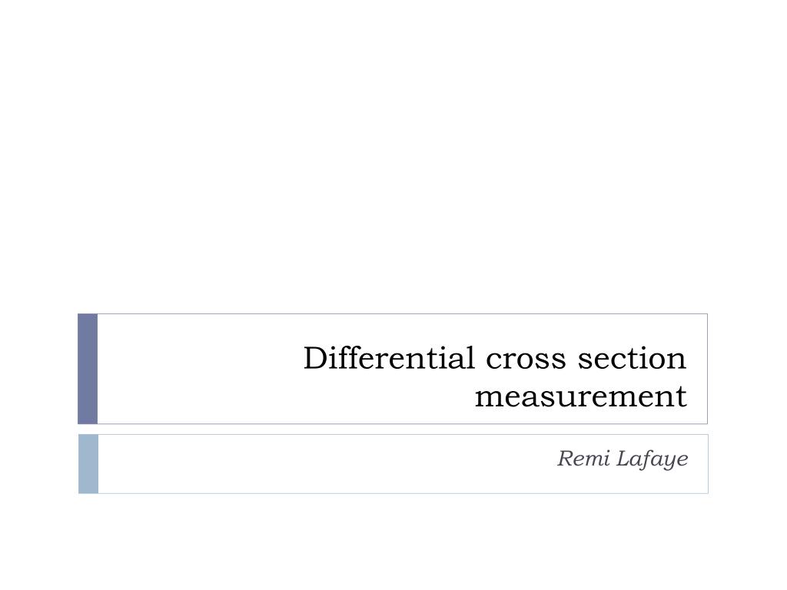Viewport: 787px width, 590px height.
Task: Click the blank area below the subtitle box
Action: [x=393, y=542]
